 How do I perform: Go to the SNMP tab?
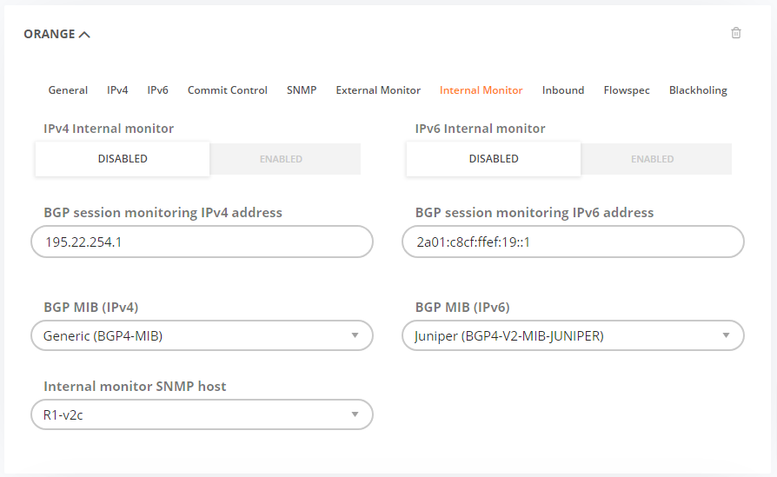click(302, 90)
